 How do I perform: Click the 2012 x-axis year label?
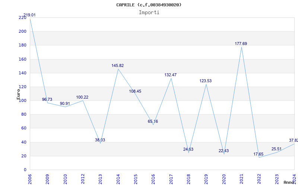[x=83, y=179]
